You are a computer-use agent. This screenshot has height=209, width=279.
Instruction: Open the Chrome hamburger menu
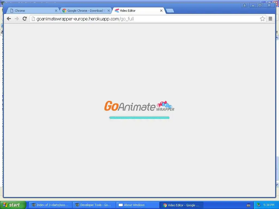coord(270,19)
